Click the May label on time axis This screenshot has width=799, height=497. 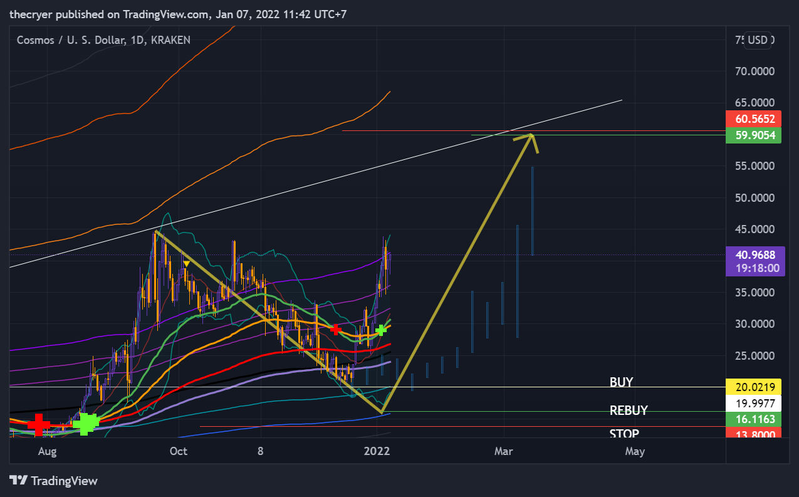pos(635,451)
